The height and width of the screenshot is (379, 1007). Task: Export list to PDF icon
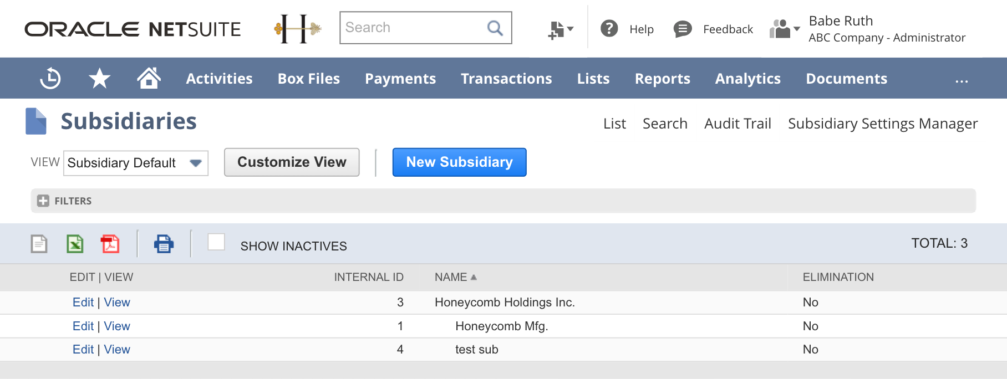click(110, 244)
